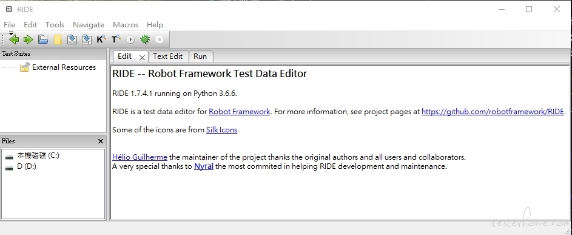Switch to the Text Edit tab
The width and height of the screenshot is (572, 235).
pyautogui.click(x=168, y=56)
